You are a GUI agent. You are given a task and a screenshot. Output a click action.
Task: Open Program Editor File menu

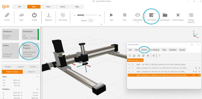(x=130, y=50)
